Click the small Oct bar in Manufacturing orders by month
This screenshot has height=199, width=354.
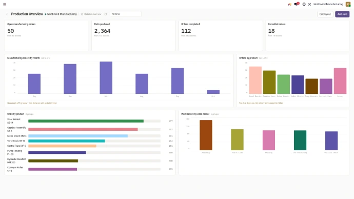tap(213, 92)
